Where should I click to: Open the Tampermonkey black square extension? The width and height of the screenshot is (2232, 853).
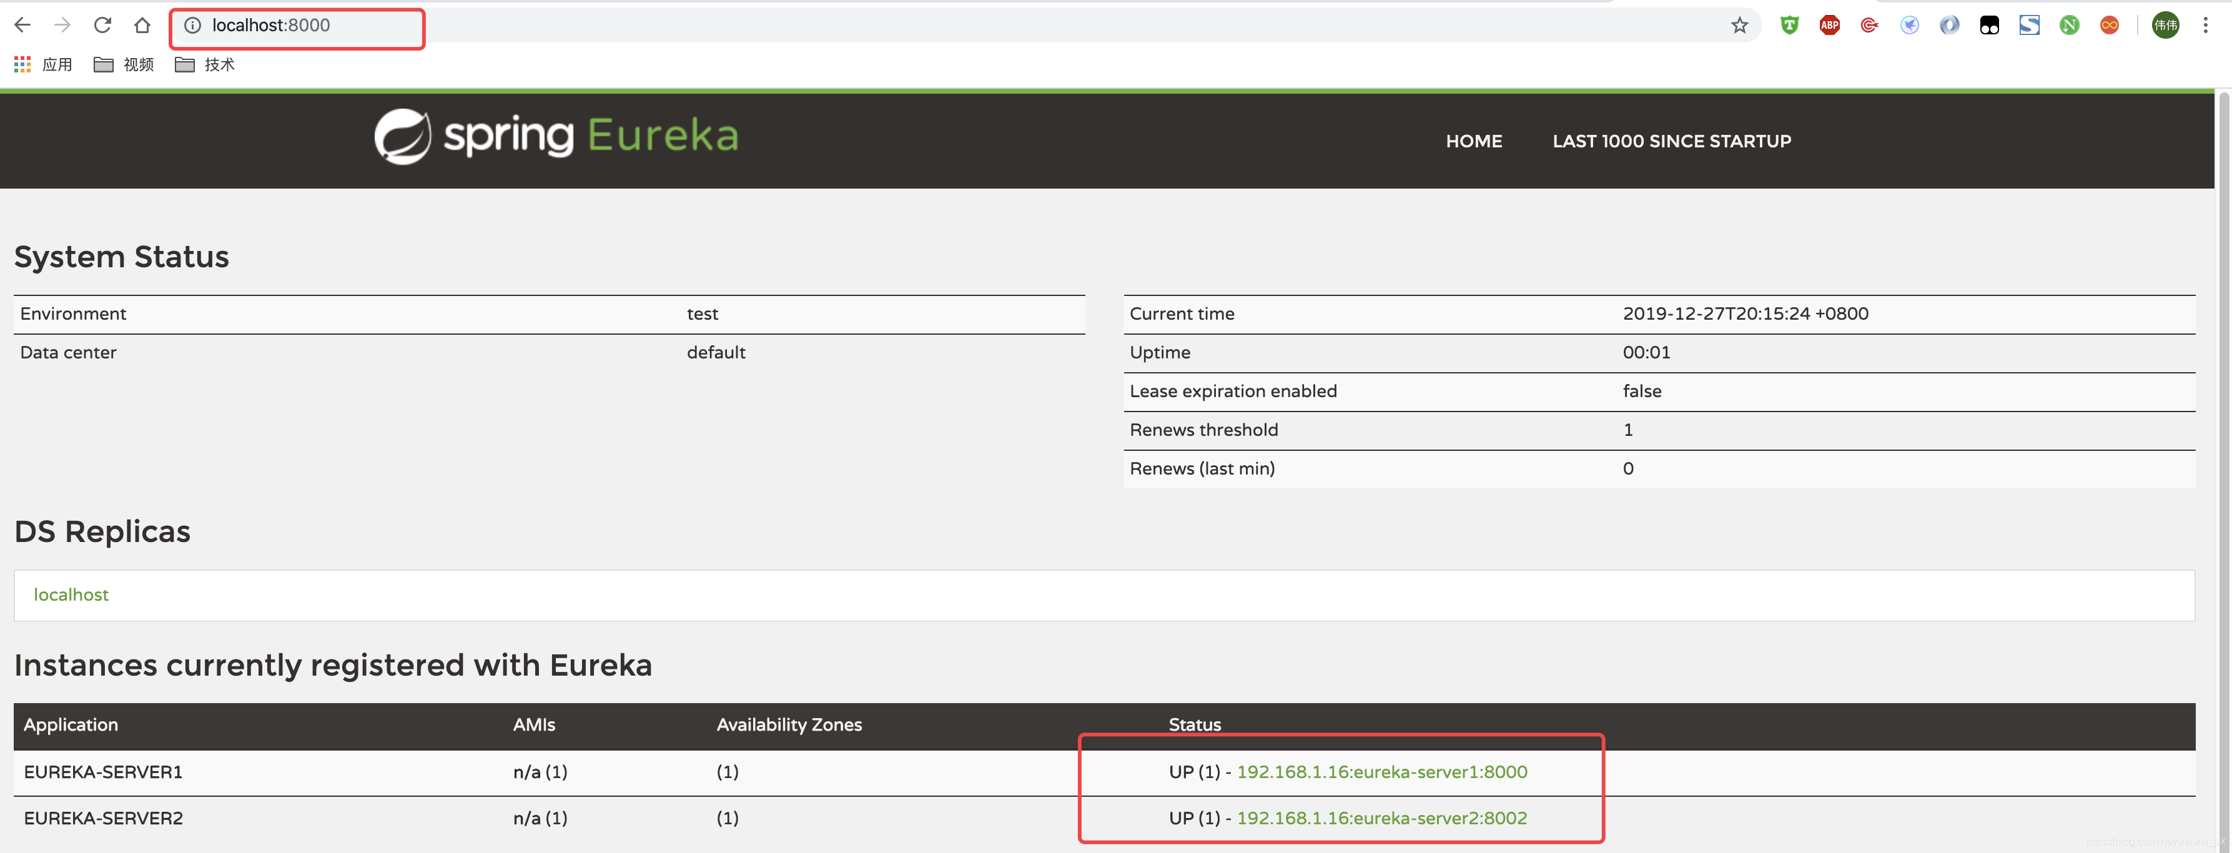pos(1988,25)
